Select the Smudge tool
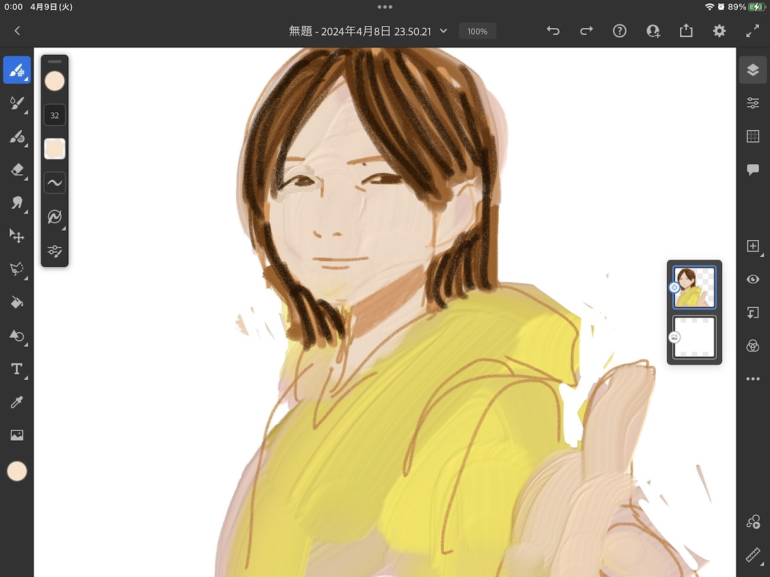Screen dimensions: 770x577 click(17, 202)
